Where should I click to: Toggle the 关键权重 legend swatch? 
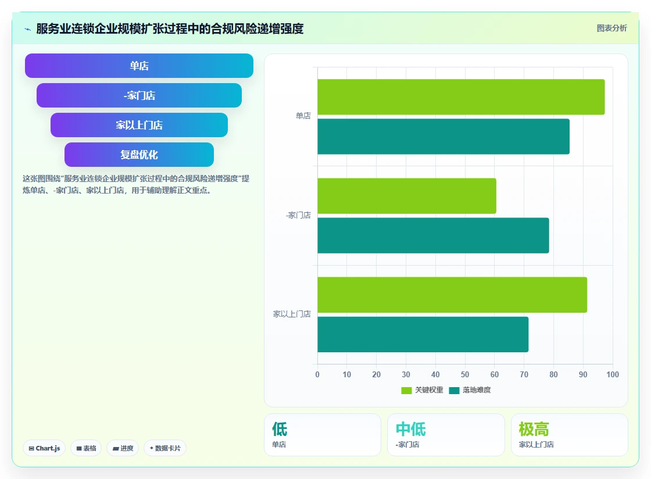tap(406, 390)
